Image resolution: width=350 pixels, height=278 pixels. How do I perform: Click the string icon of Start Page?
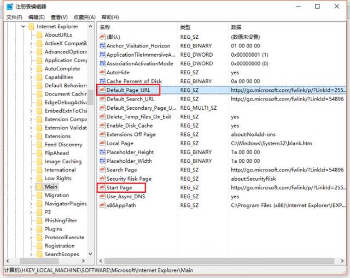coord(102,187)
